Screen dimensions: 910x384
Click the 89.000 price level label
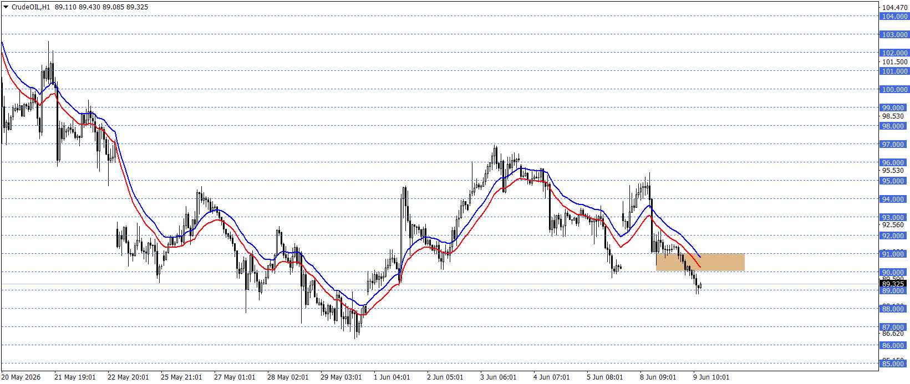(x=894, y=291)
